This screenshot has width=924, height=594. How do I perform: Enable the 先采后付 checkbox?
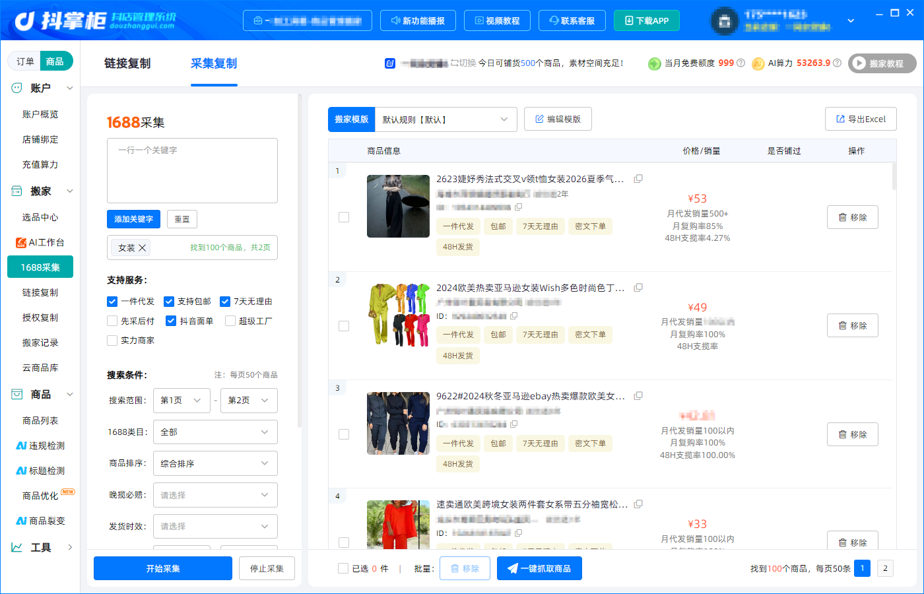click(112, 321)
